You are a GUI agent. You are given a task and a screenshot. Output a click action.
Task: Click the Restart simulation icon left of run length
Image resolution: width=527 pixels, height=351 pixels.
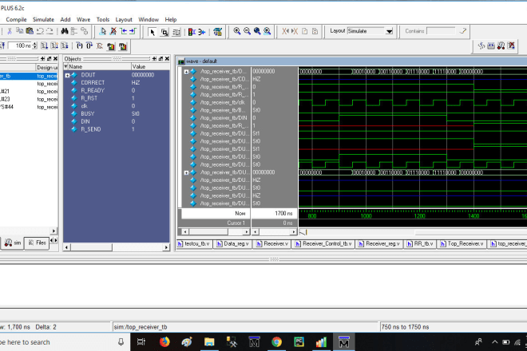point(2,45)
